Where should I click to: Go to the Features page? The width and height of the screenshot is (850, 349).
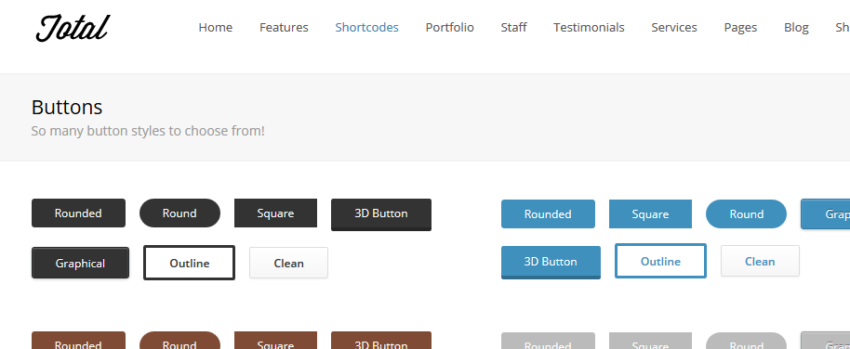click(x=284, y=27)
